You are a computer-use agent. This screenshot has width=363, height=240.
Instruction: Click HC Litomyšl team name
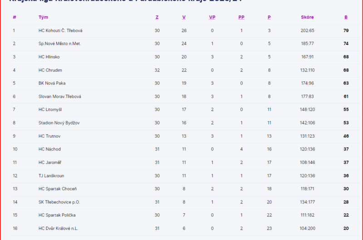(x=50, y=110)
